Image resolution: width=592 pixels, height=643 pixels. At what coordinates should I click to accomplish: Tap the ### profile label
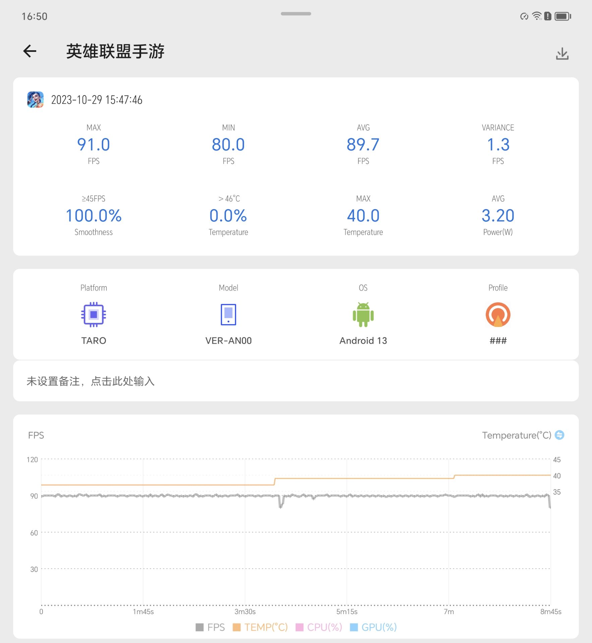click(x=498, y=341)
